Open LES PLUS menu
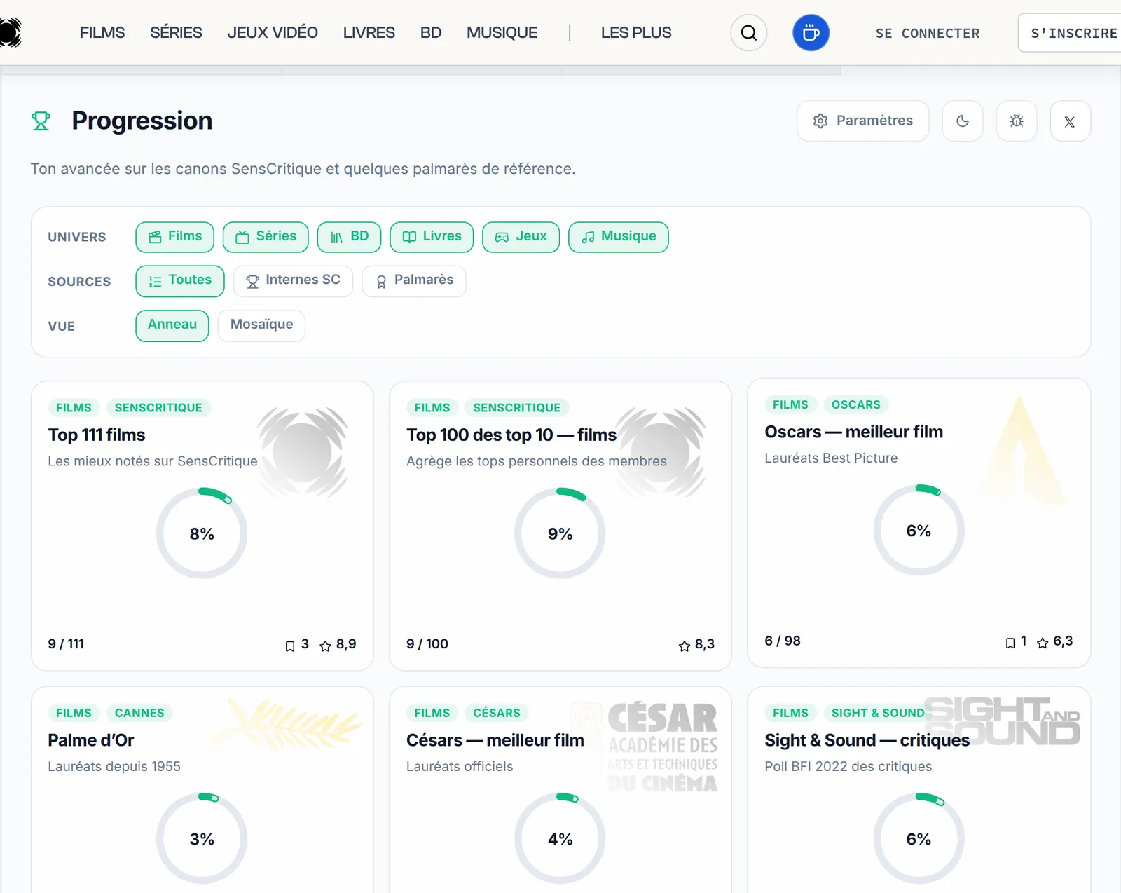The image size is (1121, 893). point(636,33)
